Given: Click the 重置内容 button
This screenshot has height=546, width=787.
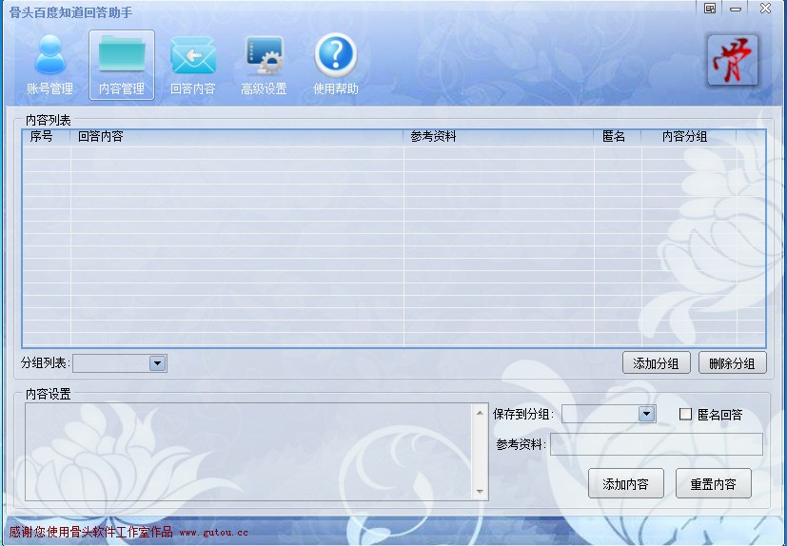Looking at the screenshot, I should (713, 484).
